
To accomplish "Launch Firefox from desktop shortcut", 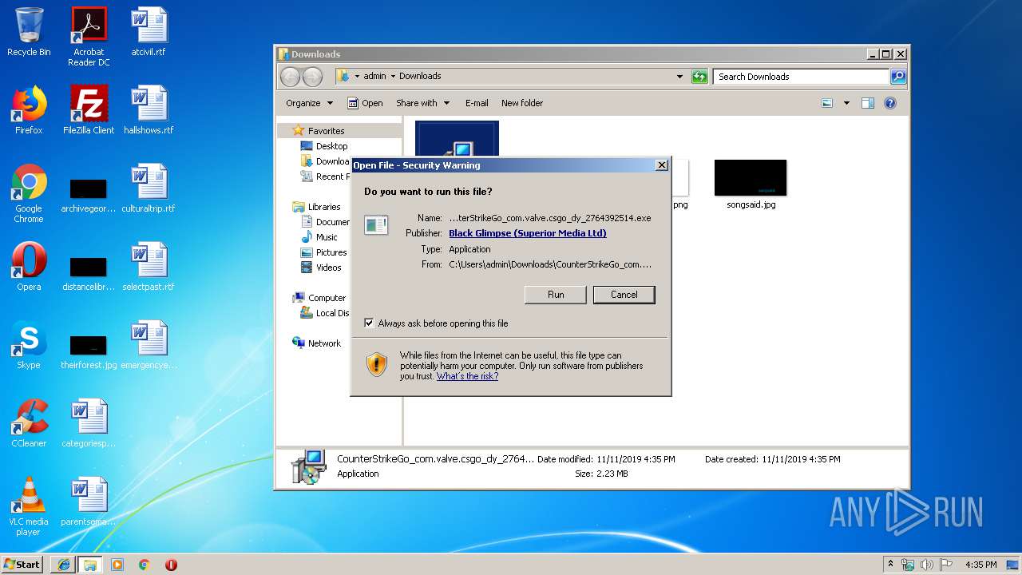I will 29,110.
